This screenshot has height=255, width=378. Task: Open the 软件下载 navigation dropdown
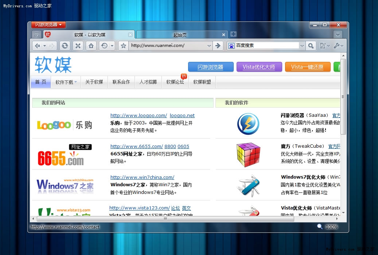pos(66,82)
